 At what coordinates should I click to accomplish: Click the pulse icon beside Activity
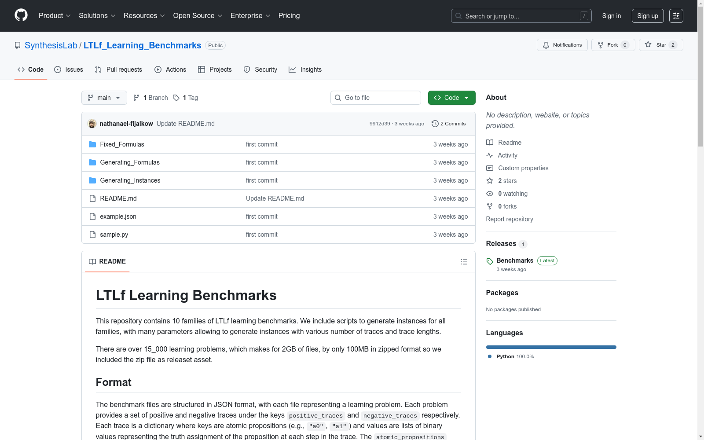point(490,155)
